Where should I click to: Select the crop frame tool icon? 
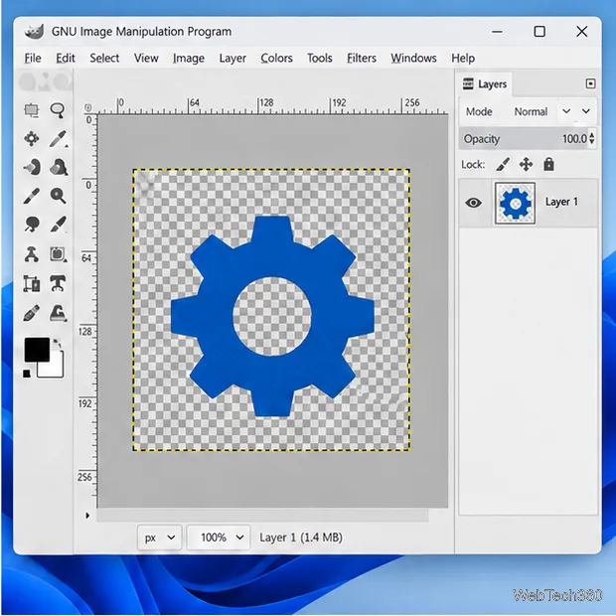32,283
